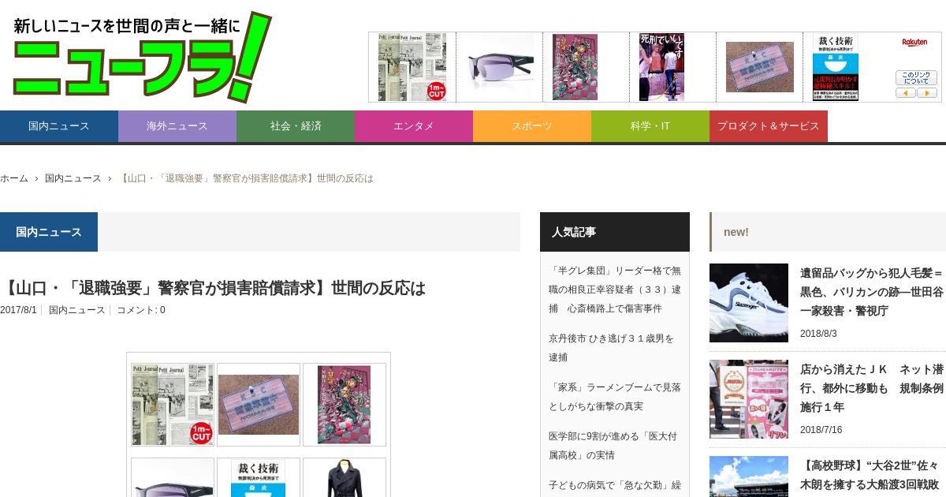
Task: Open スポーツ navigation tab
Action: [532, 126]
